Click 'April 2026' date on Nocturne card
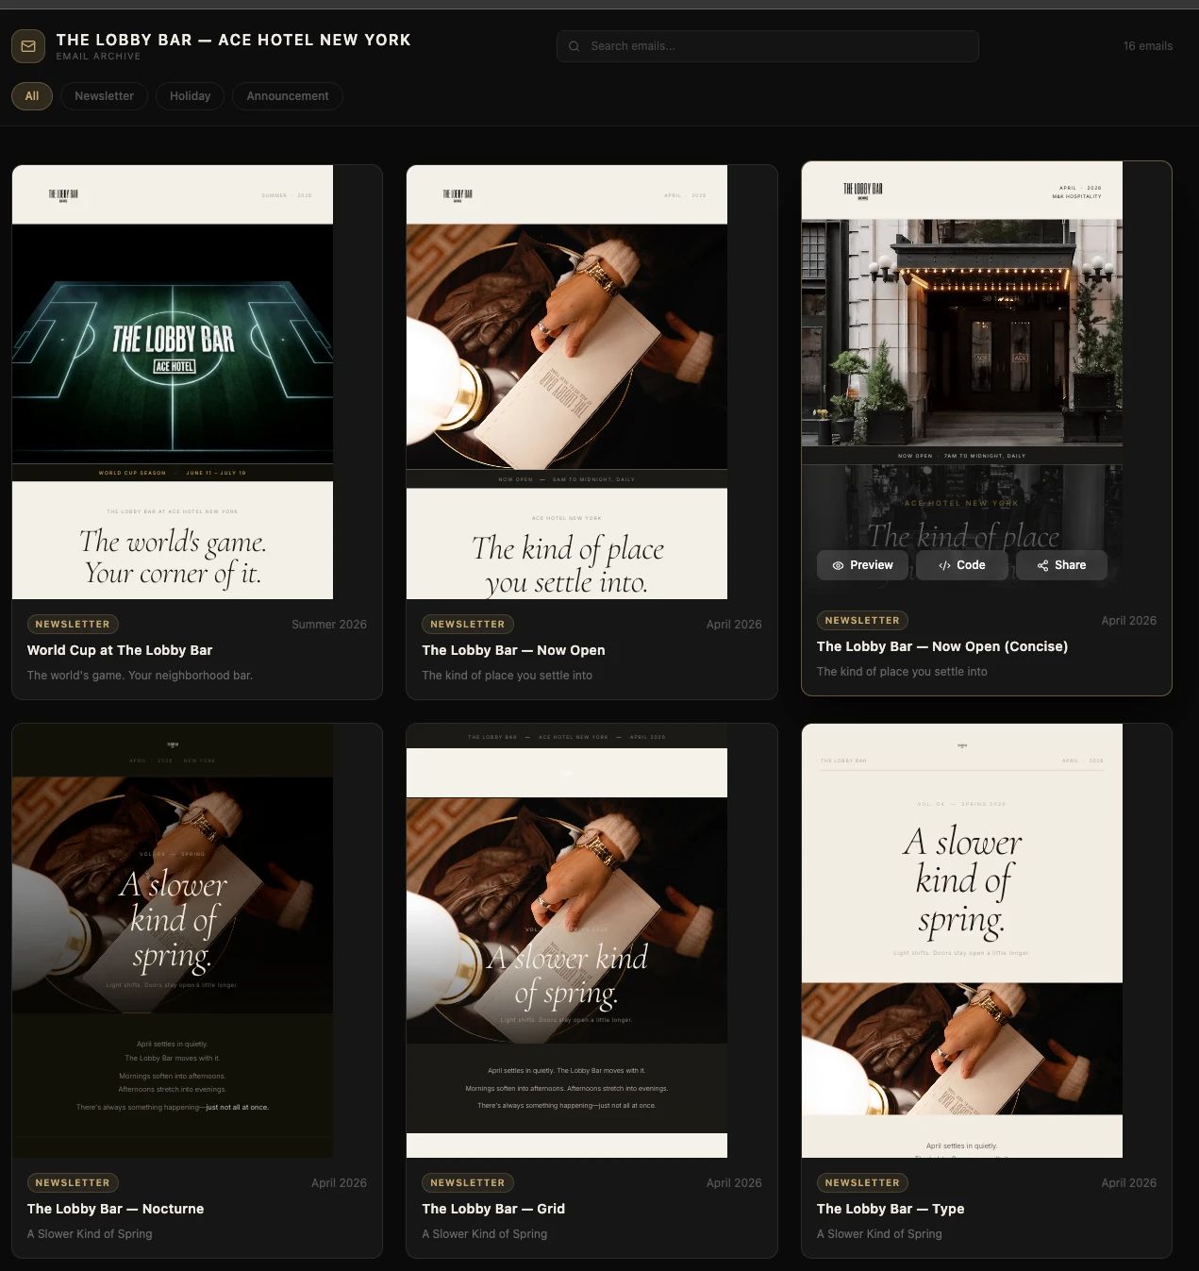The image size is (1199, 1271). coord(339,1183)
